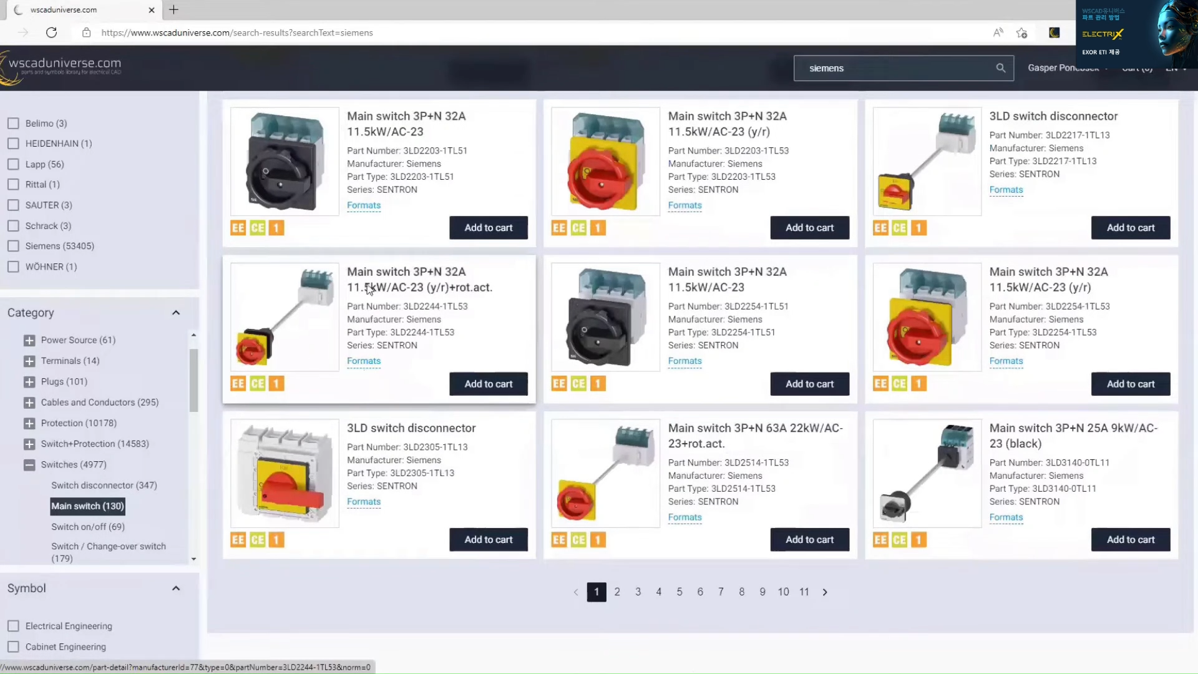
Task: Close the wscaduniverse.com tab
Action: tap(152, 10)
